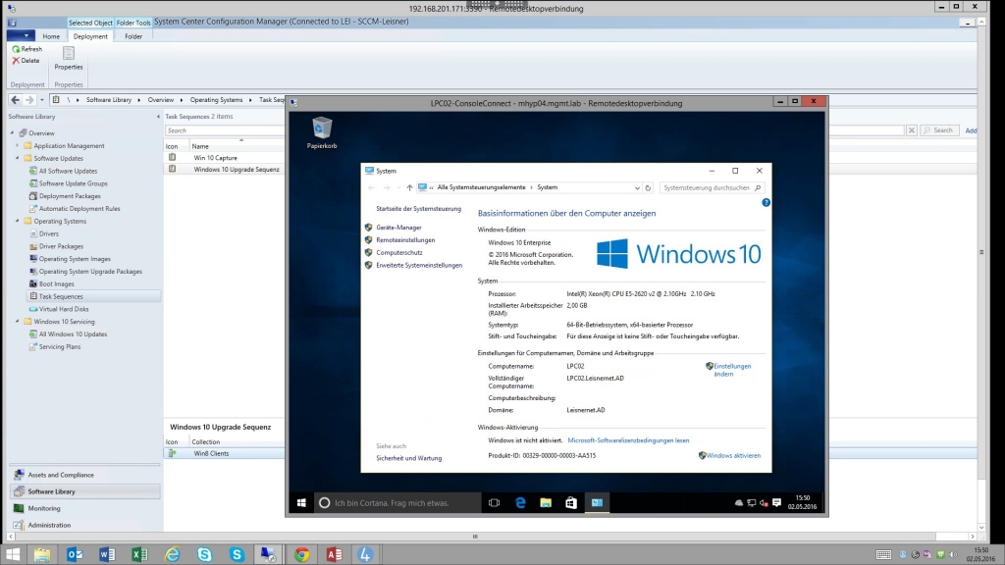Click Refresh in the SCCM ribbon
This screenshot has height=565, width=1005.
point(26,49)
